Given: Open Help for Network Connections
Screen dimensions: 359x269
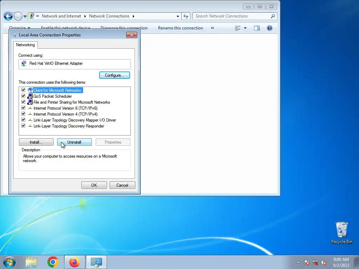Looking at the screenshot, I should [270, 28].
